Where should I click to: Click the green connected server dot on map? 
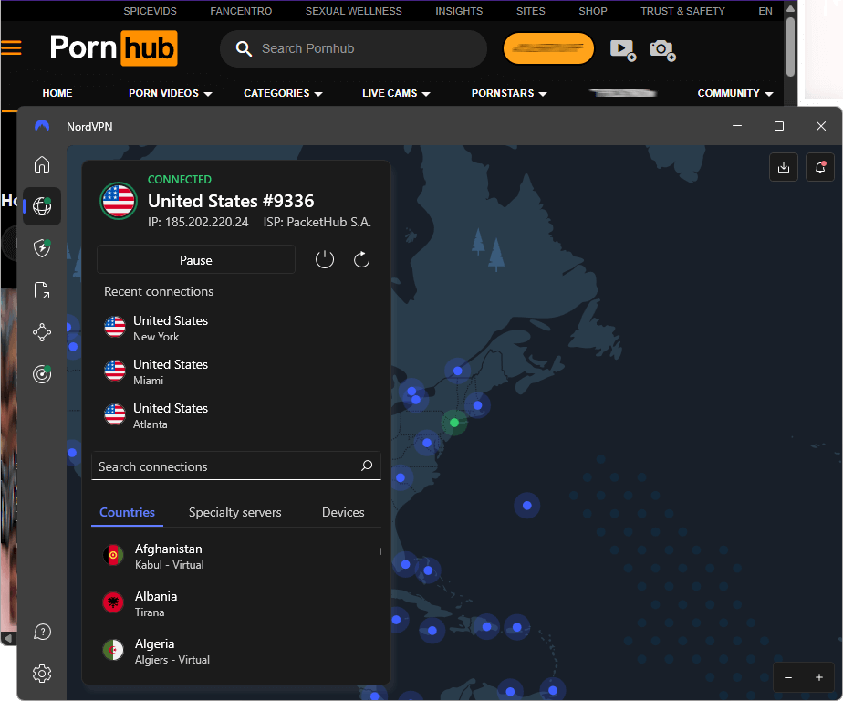(454, 423)
